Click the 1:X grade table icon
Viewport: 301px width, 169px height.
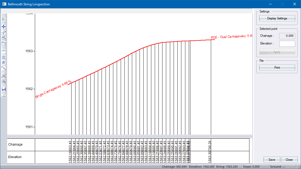coord(4,38)
